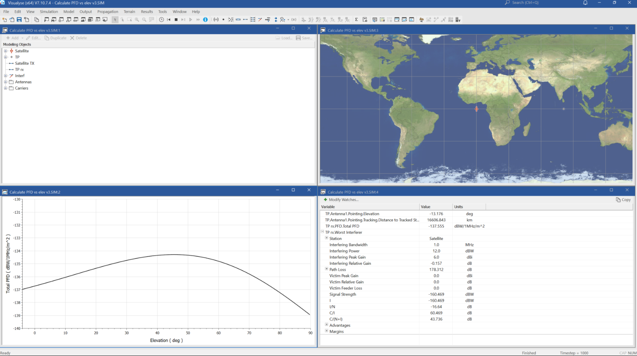637x356 pixels.
Task: Click the Copy pages toolbar icon
Action: (x=37, y=19)
